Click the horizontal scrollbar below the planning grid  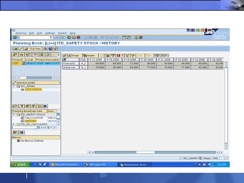tap(155, 152)
